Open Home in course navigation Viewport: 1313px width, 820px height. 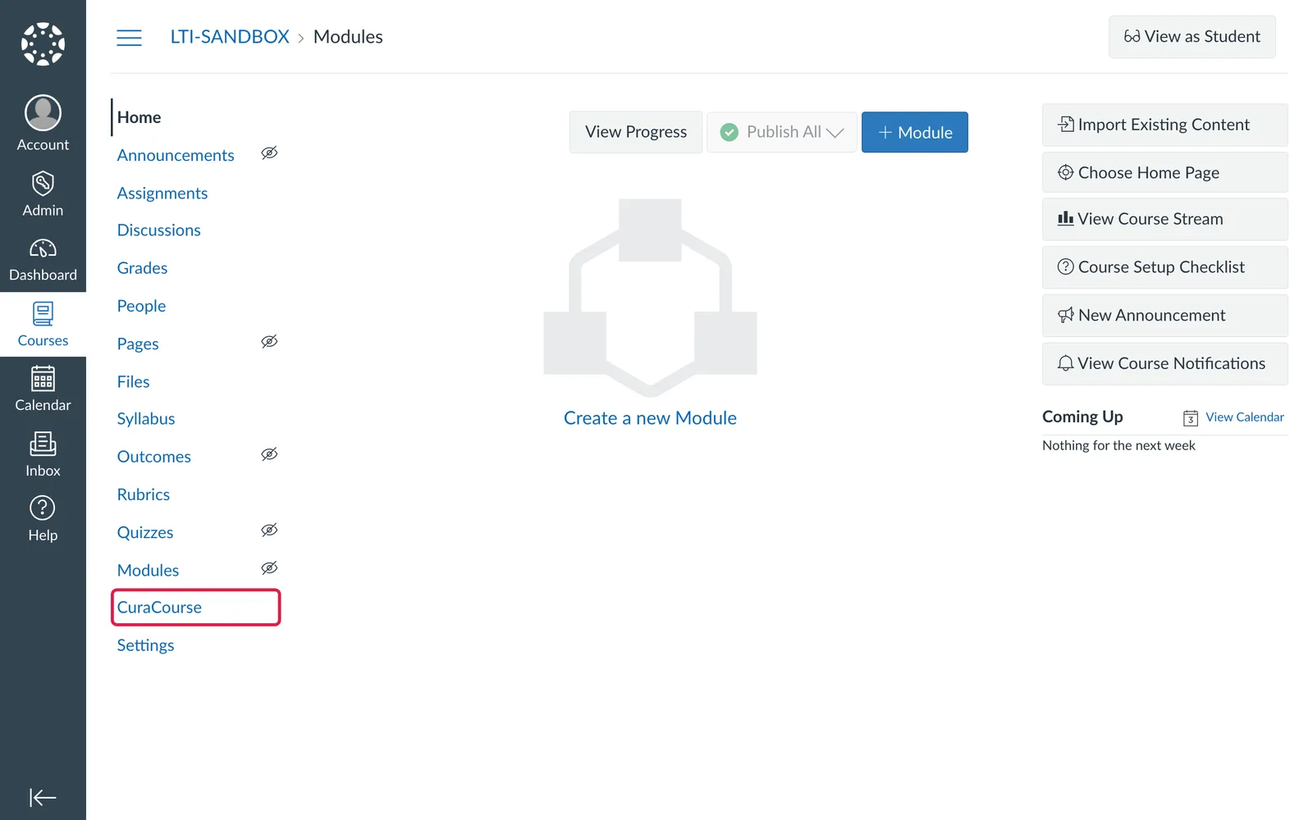pos(139,117)
